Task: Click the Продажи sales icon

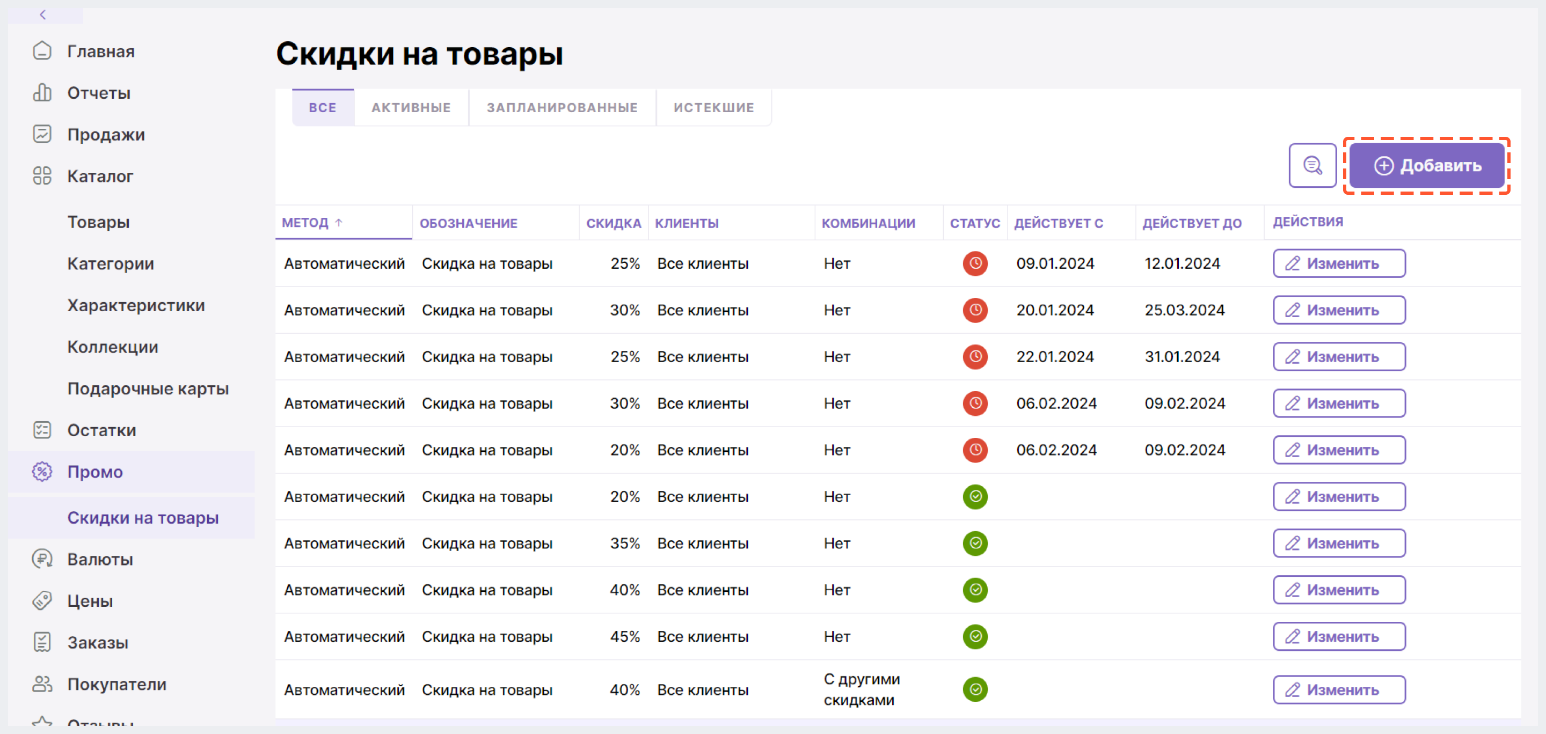Action: coord(42,134)
